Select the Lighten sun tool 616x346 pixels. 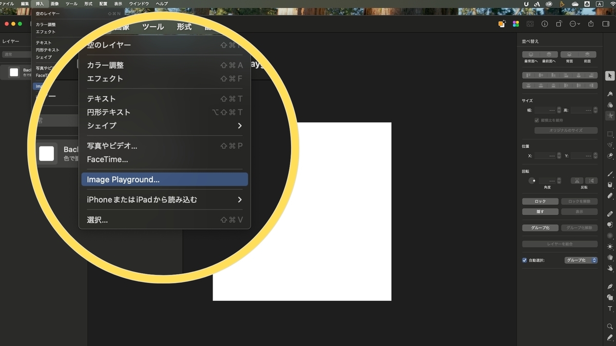pos(610,247)
